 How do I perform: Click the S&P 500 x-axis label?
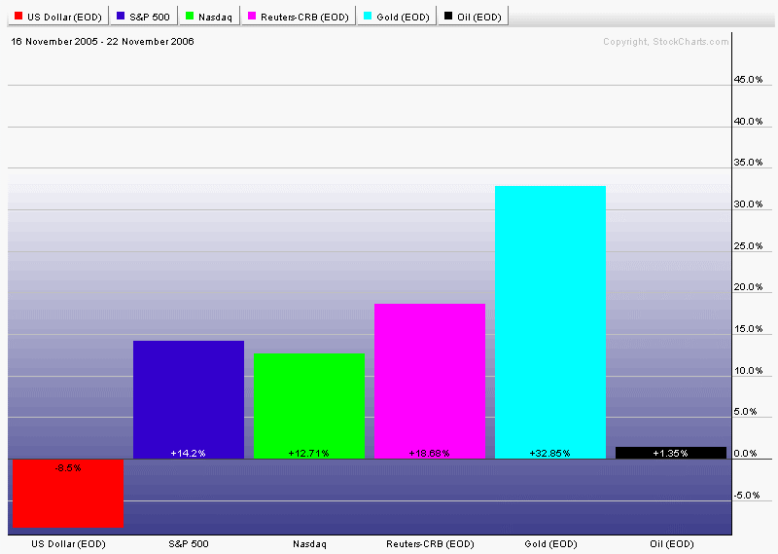pyautogui.click(x=189, y=543)
